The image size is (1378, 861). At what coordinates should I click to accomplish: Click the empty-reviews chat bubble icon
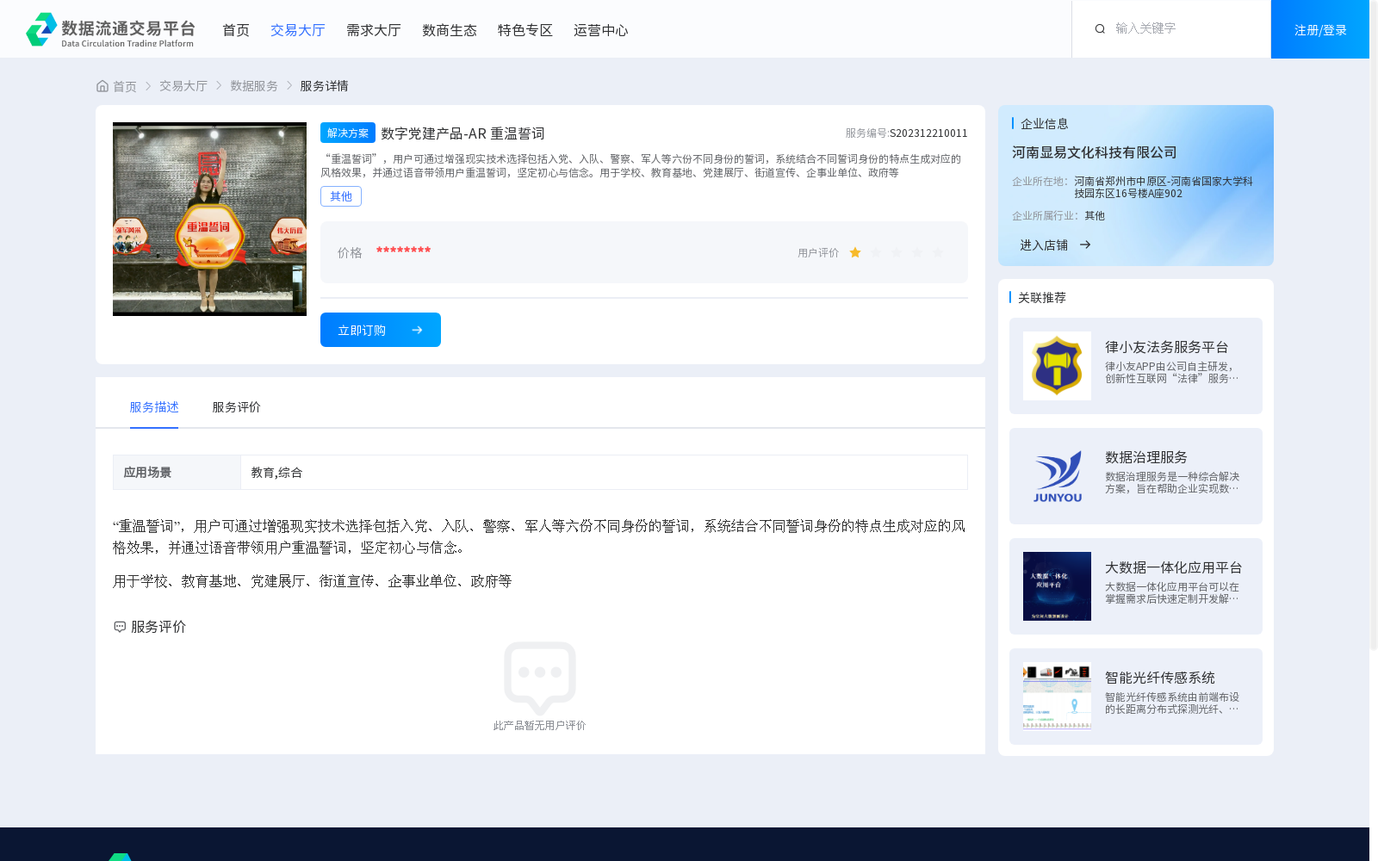[540, 678]
